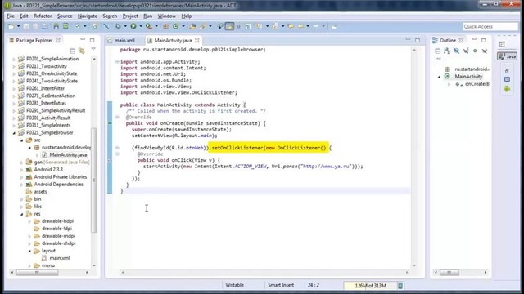This screenshot has height=294, width=524.
Task: Open the Navigate menu
Action: pyautogui.click(x=88, y=16)
